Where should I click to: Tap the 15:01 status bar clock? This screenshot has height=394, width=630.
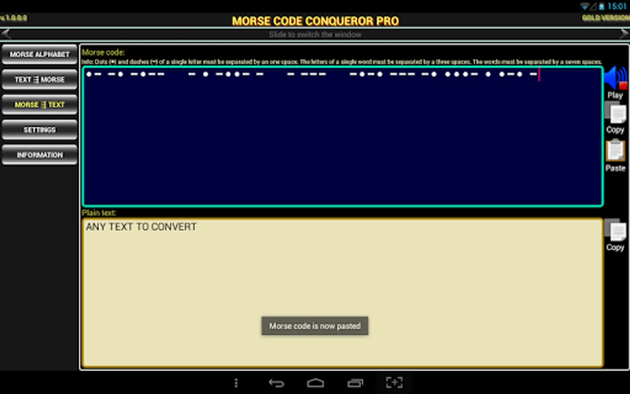[617, 6]
